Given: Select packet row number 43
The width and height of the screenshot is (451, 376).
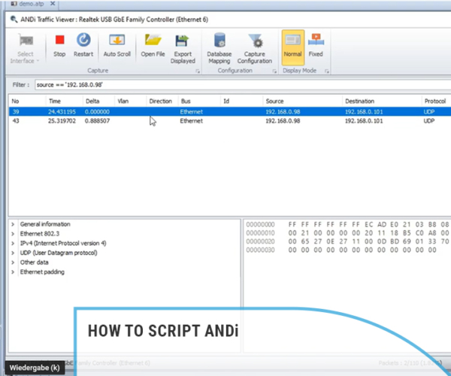Looking at the screenshot, I should (x=225, y=120).
